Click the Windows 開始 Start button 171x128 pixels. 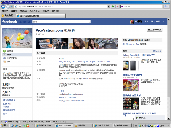click(4, 126)
